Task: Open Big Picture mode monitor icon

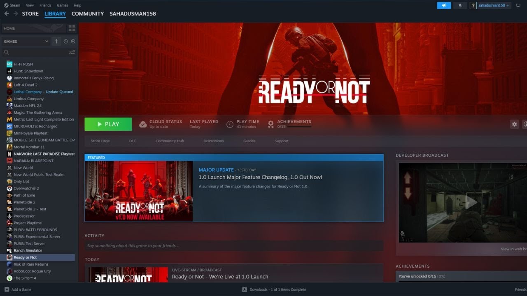Action: [518, 5]
